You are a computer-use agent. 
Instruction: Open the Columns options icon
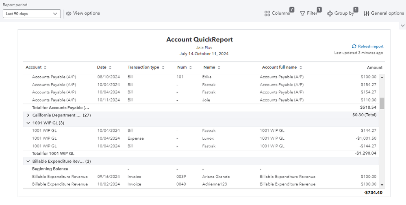(x=267, y=13)
